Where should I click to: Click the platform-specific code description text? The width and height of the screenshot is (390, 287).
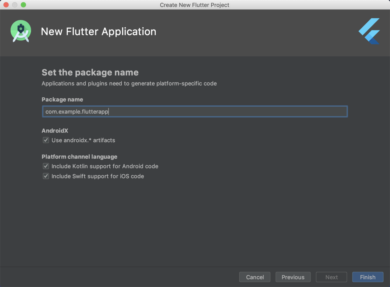129,83
